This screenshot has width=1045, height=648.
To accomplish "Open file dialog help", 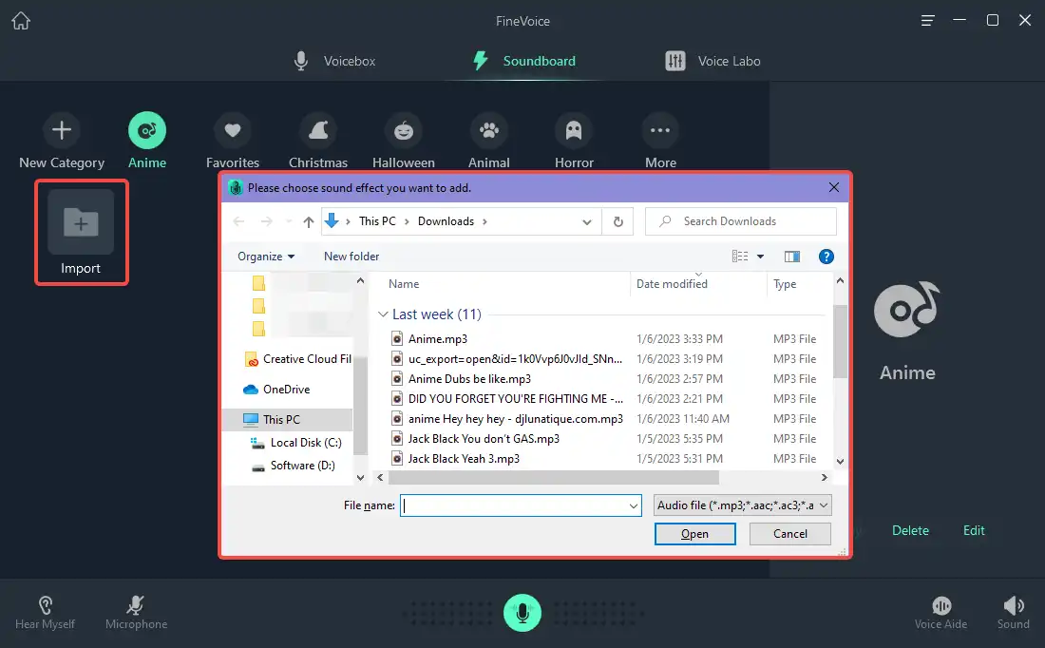I will click(826, 257).
